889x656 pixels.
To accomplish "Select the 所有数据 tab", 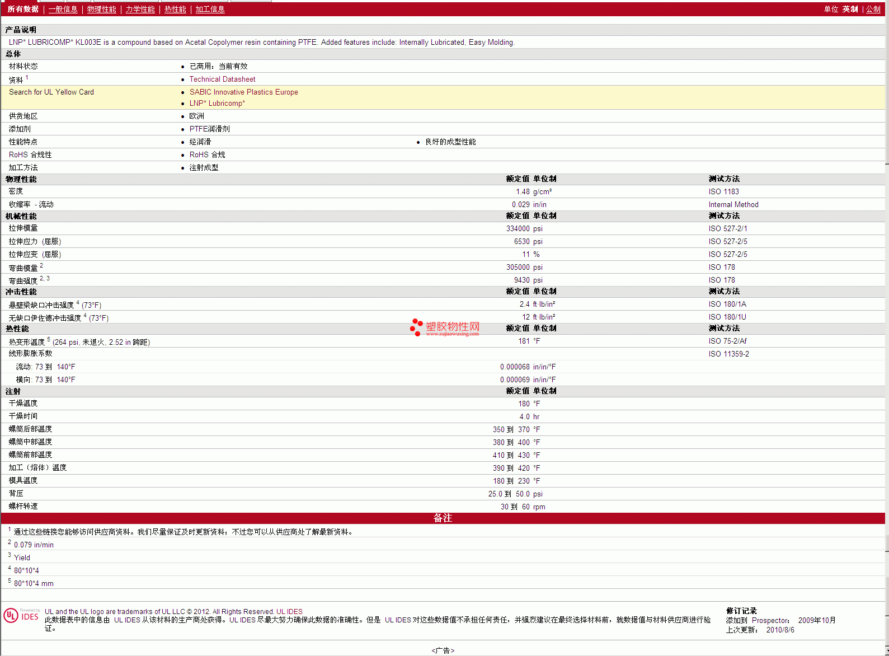I will tap(23, 9).
